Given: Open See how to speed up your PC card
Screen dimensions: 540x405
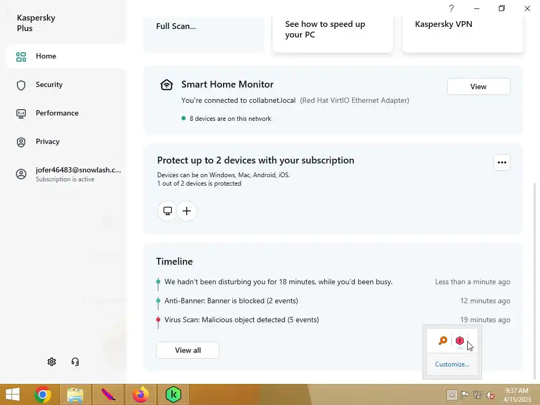Looking at the screenshot, I should pos(333,34).
